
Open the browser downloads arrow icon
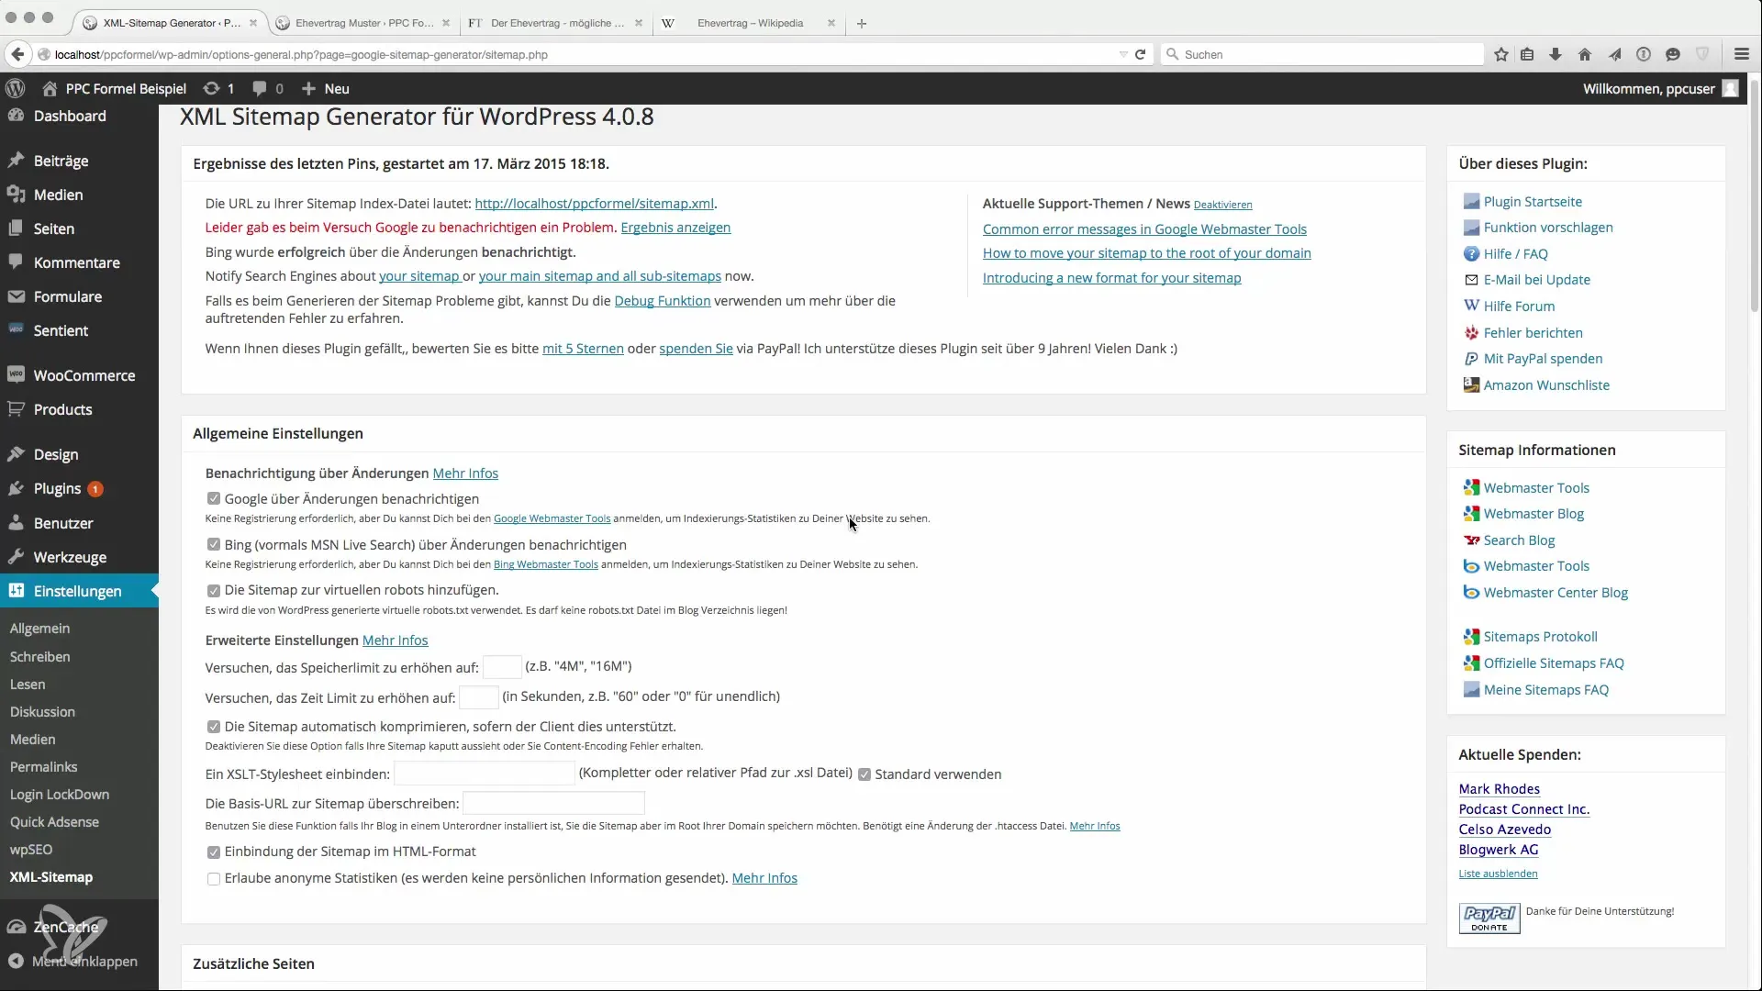[x=1556, y=54]
